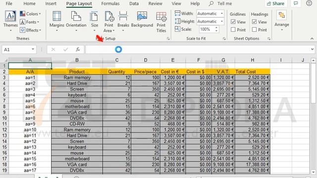Enable Headings Print checkbox

(x=254, y=30)
